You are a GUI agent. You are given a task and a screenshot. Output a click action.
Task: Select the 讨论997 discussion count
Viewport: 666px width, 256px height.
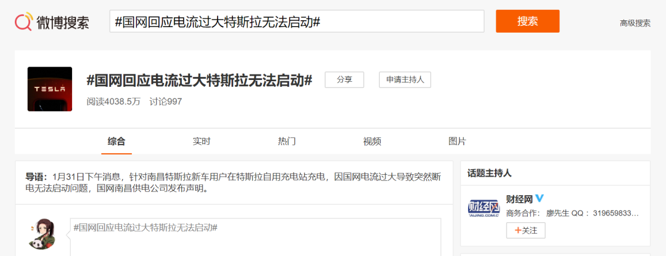click(166, 102)
